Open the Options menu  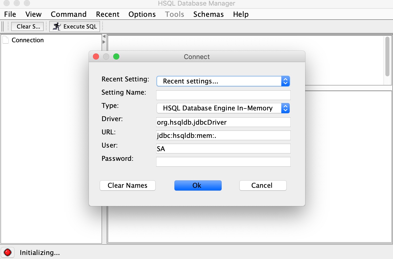(x=142, y=14)
